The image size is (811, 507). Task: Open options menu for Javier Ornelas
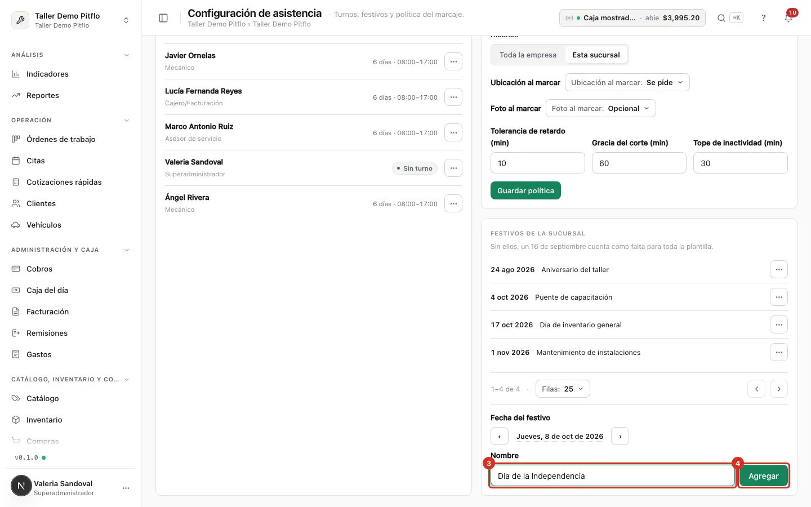click(x=453, y=61)
